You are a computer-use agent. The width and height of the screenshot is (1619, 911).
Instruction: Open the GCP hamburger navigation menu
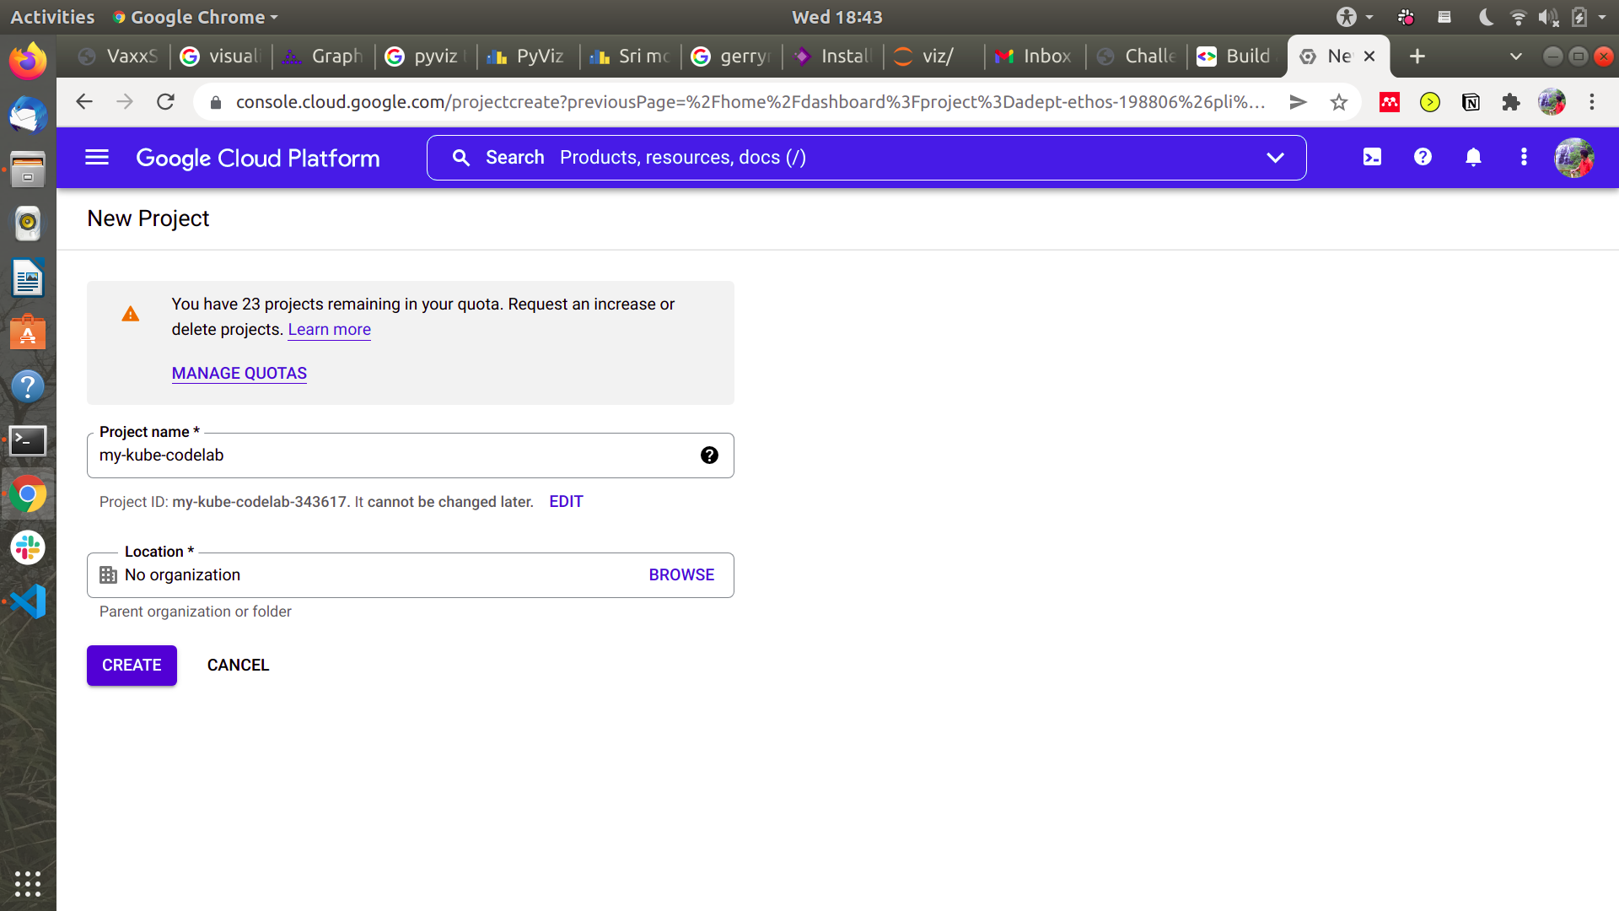pos(97,158)
